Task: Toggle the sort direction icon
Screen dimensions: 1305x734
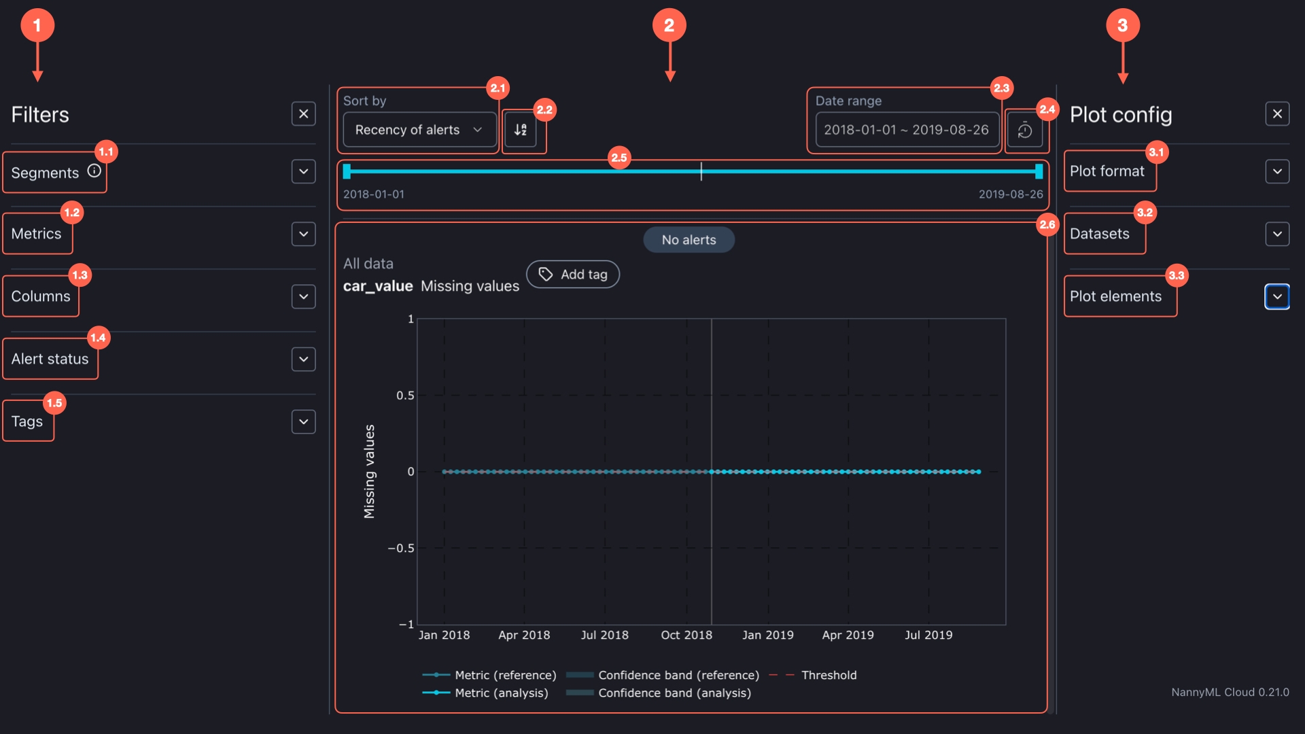Action: click(x=521, y=130)
